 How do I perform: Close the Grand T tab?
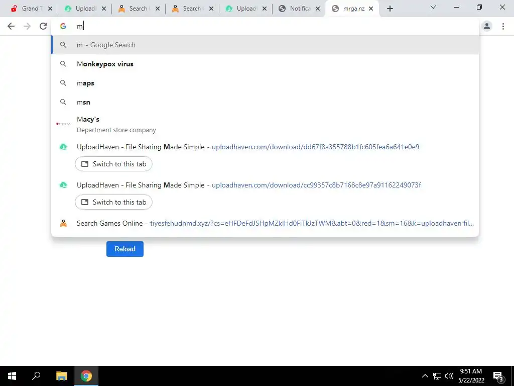(x=50, y=9)
